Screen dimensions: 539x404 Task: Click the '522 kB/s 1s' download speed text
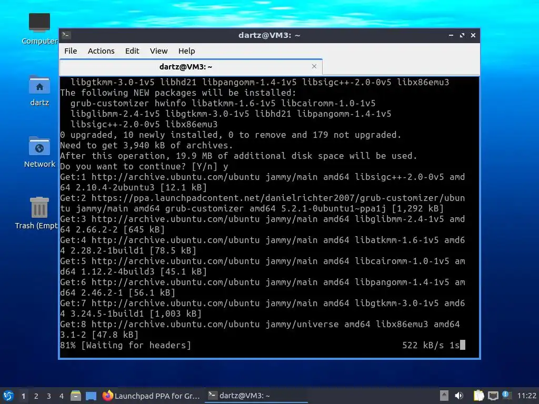point(431,345)
